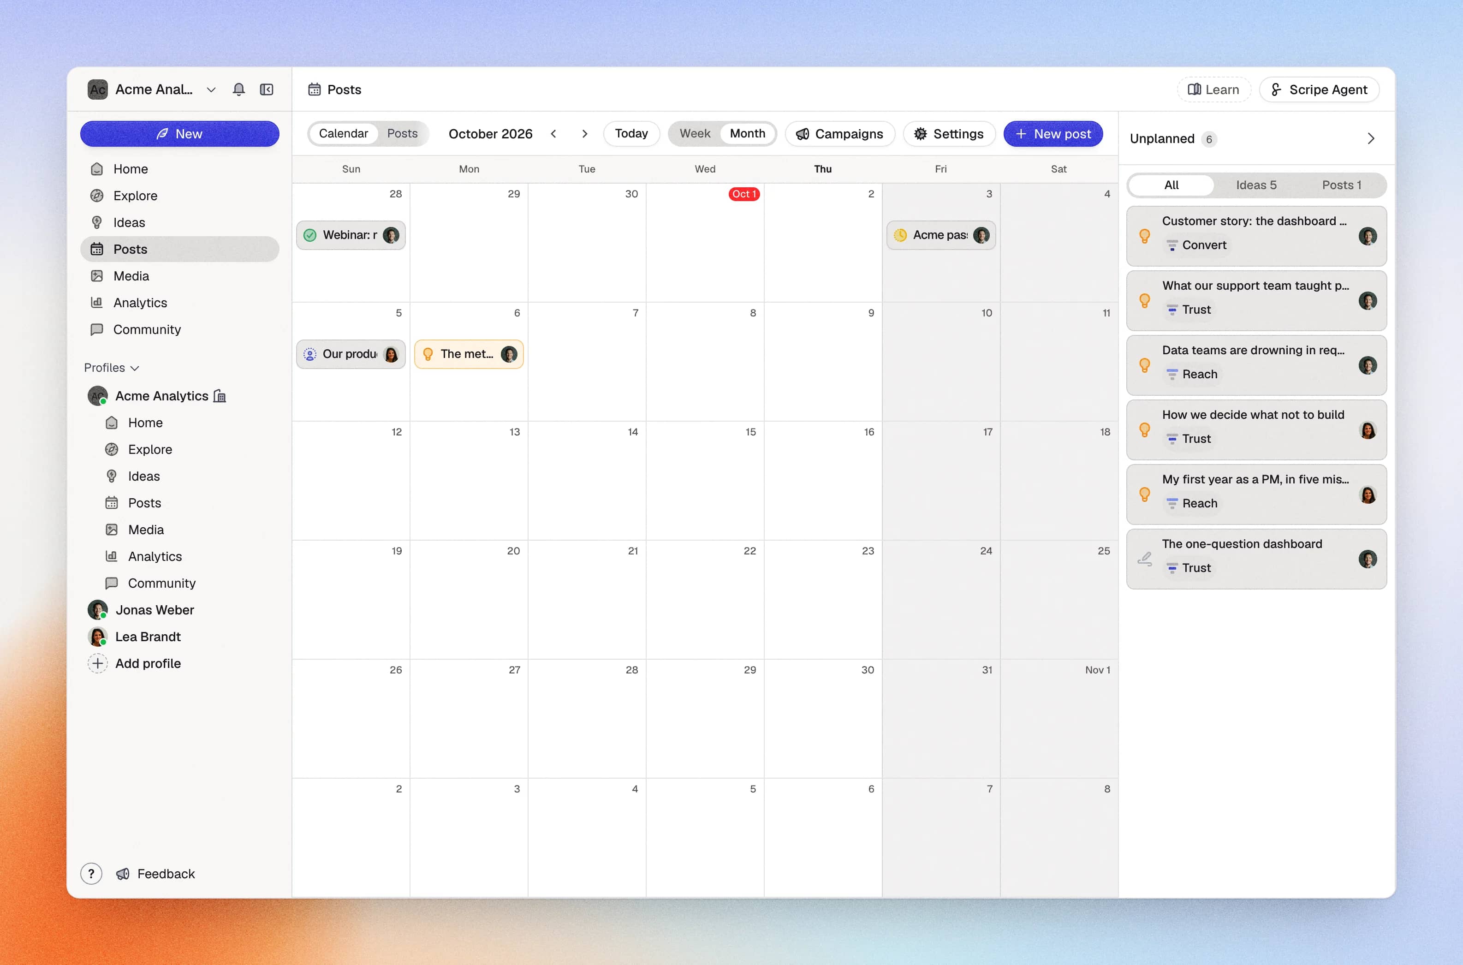Click the draft pen icon on one-question dashboard card
This screenshot has height=965, width=1463.
[1144, 559]
